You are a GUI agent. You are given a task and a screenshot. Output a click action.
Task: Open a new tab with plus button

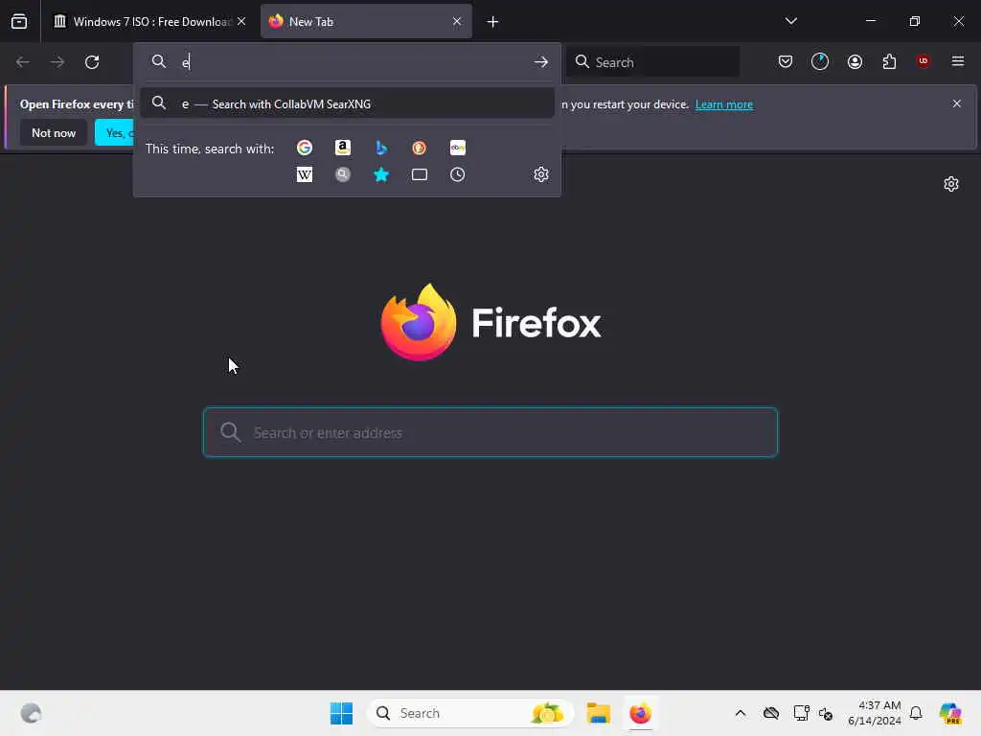(492, 22)
